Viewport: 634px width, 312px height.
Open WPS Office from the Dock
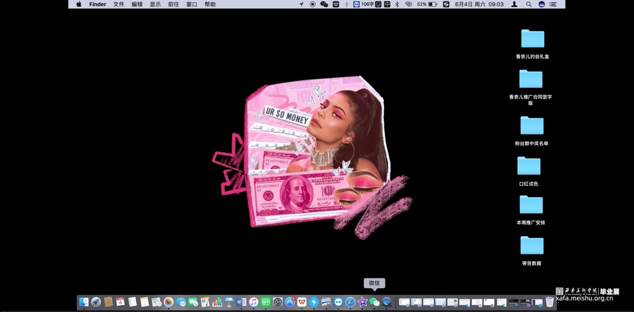[x=302, y=302]
